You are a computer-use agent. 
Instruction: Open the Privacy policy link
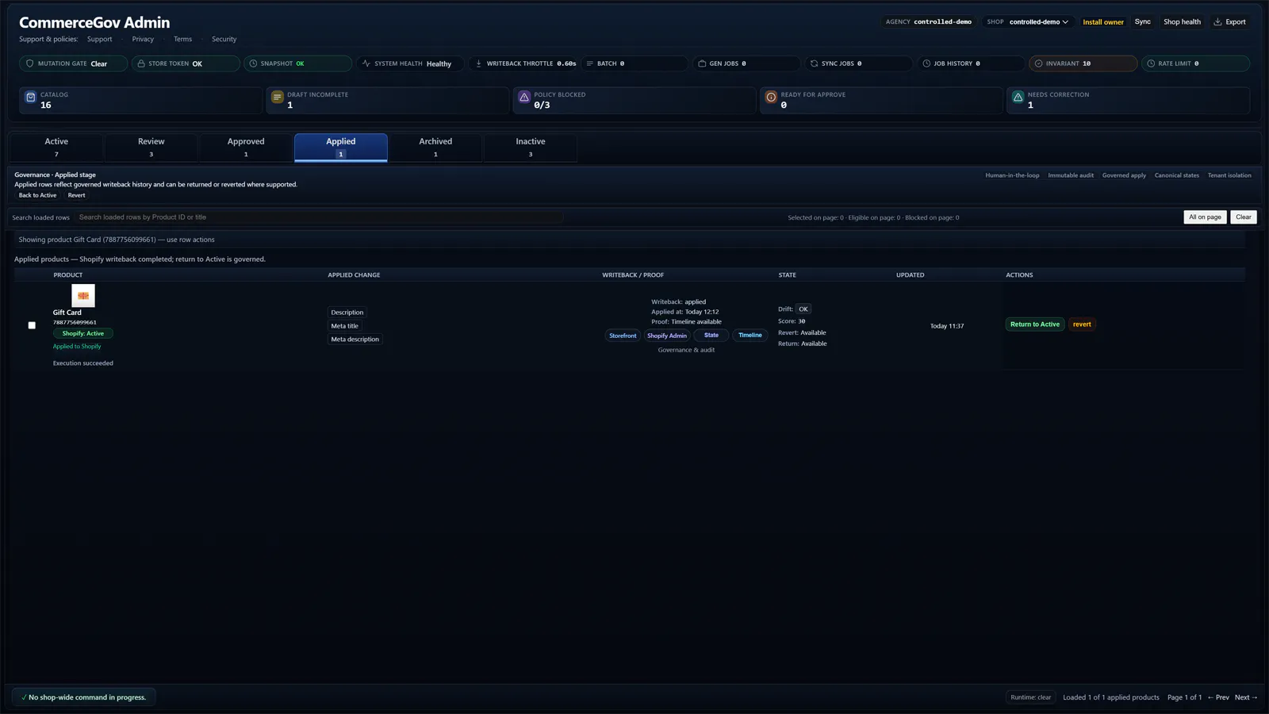tap(143, 39)
